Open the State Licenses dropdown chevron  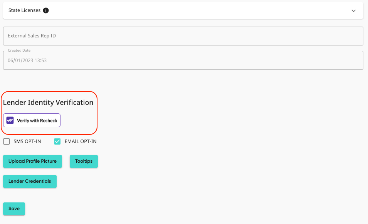(353, 11)
